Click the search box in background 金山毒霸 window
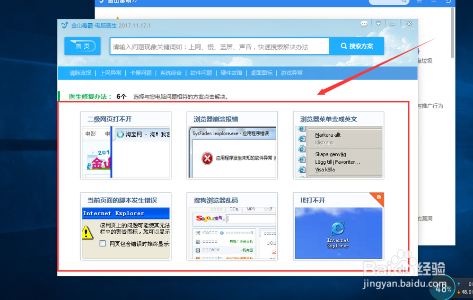This screenshot has width=473, height=300. [x=389, y=2]
